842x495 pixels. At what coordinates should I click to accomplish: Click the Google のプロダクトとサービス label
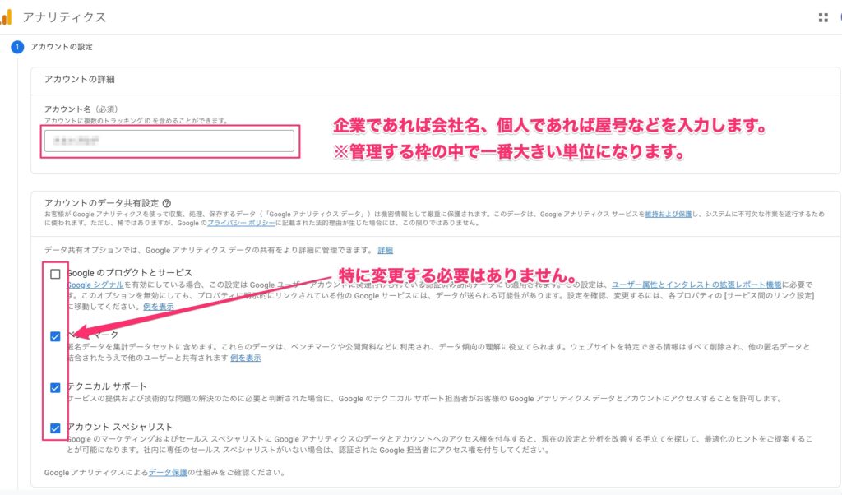(129, 273)
